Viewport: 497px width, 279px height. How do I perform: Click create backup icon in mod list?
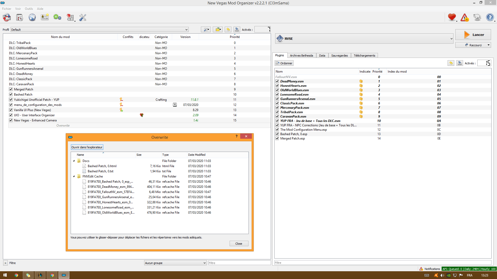[x=237, y=29]
